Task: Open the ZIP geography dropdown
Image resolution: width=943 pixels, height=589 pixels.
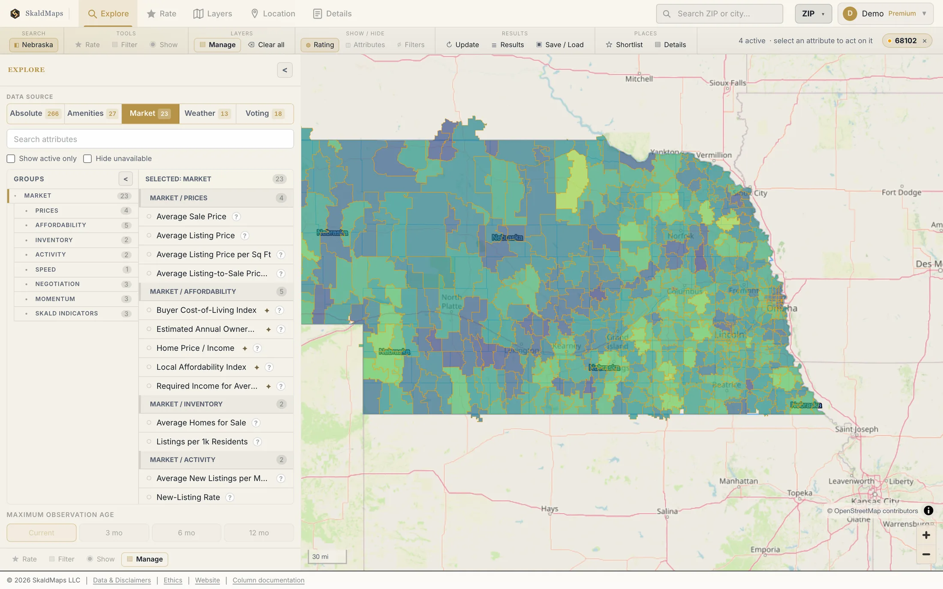Action: pos(813,14)
